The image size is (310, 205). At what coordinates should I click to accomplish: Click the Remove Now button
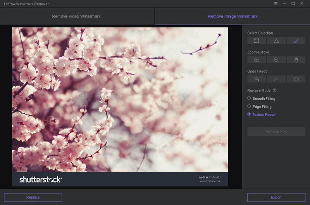(x=276, y=131)
